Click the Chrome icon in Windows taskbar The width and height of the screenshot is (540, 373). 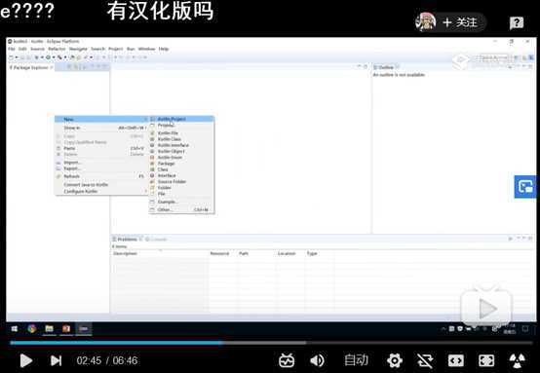click(32, 329)
